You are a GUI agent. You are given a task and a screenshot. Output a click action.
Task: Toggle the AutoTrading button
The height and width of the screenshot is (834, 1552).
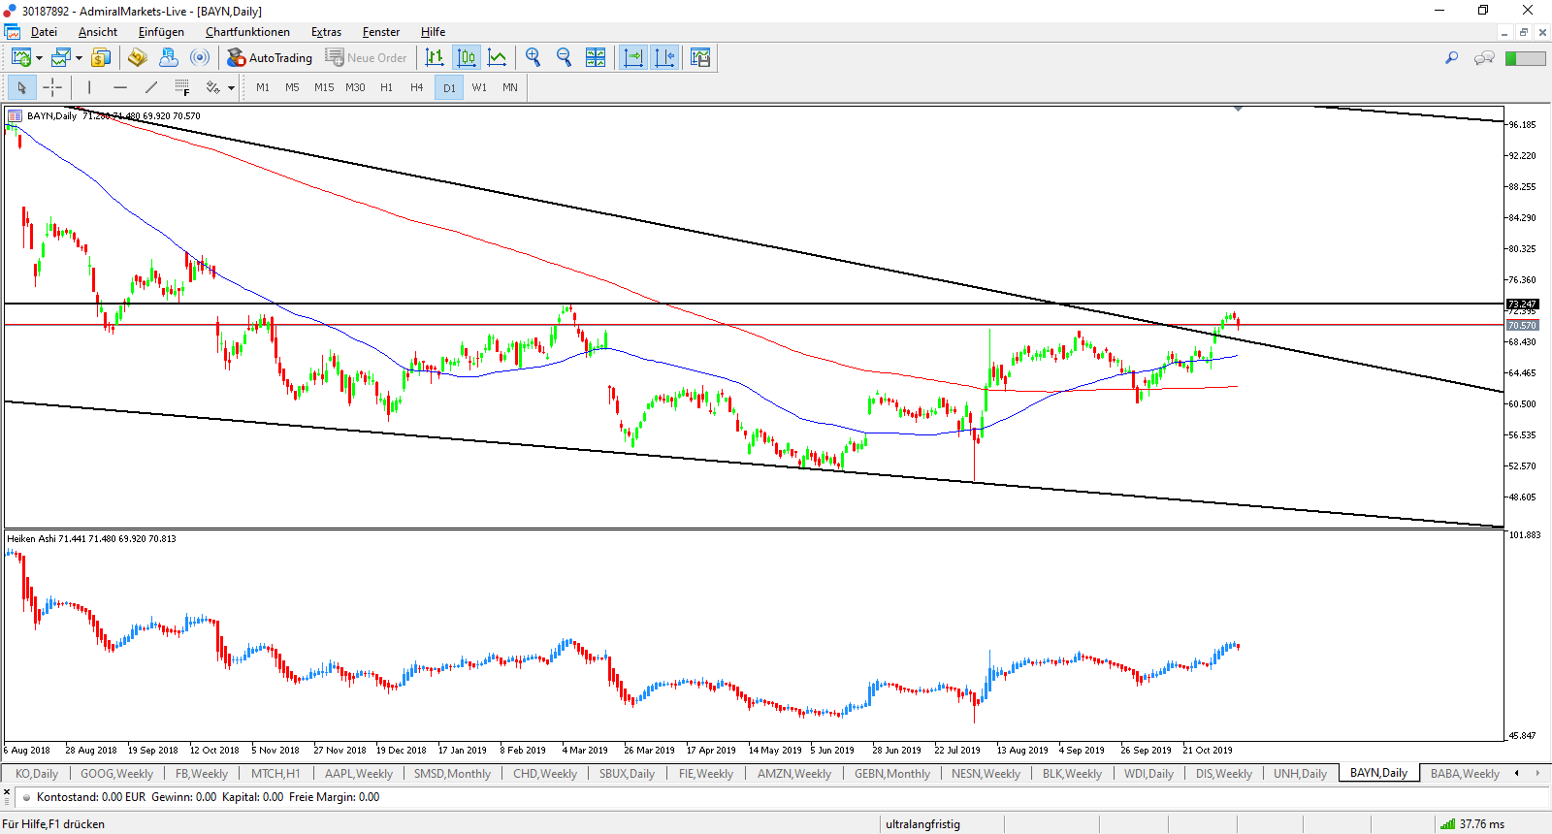[270, 58]
